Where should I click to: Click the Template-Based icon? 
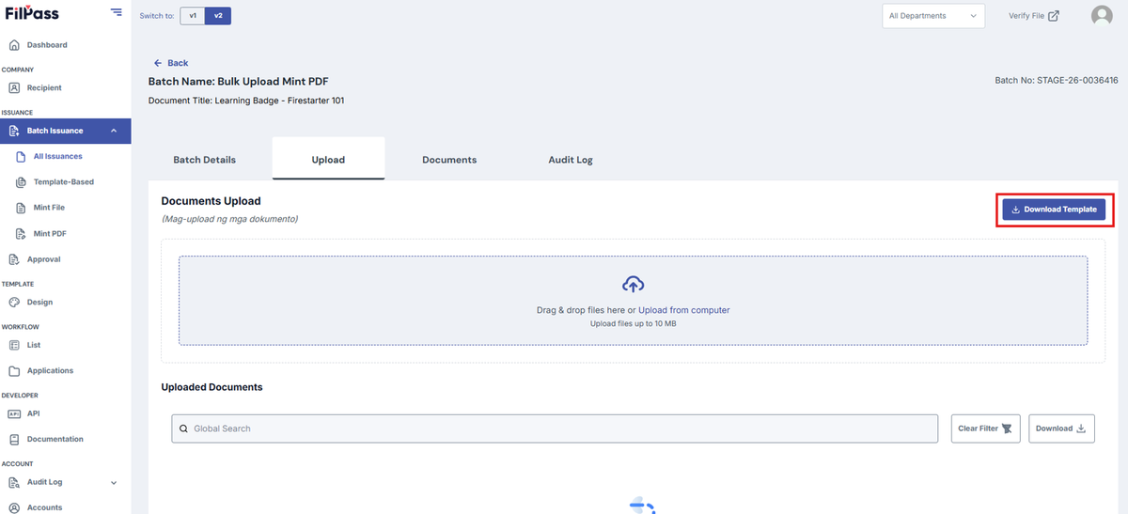coord(21,181)
